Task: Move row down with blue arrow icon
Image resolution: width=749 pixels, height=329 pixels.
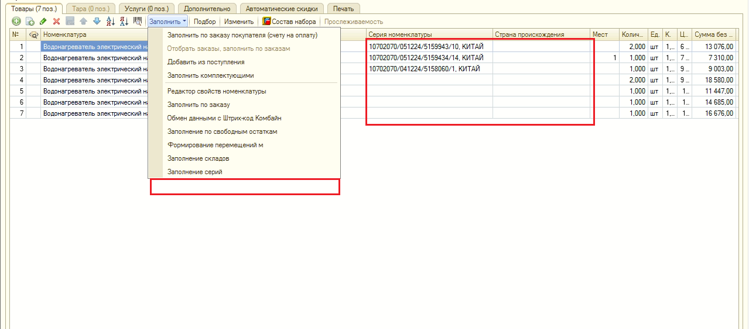Action: 97,22
